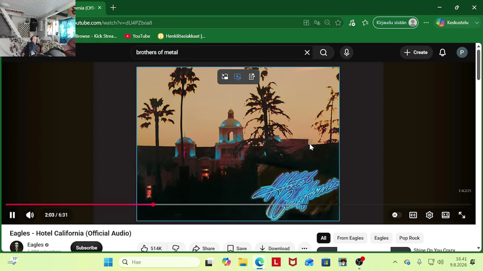
Task: Open the YouTube bookmark in the favorites bar
Action: [137, 36]
